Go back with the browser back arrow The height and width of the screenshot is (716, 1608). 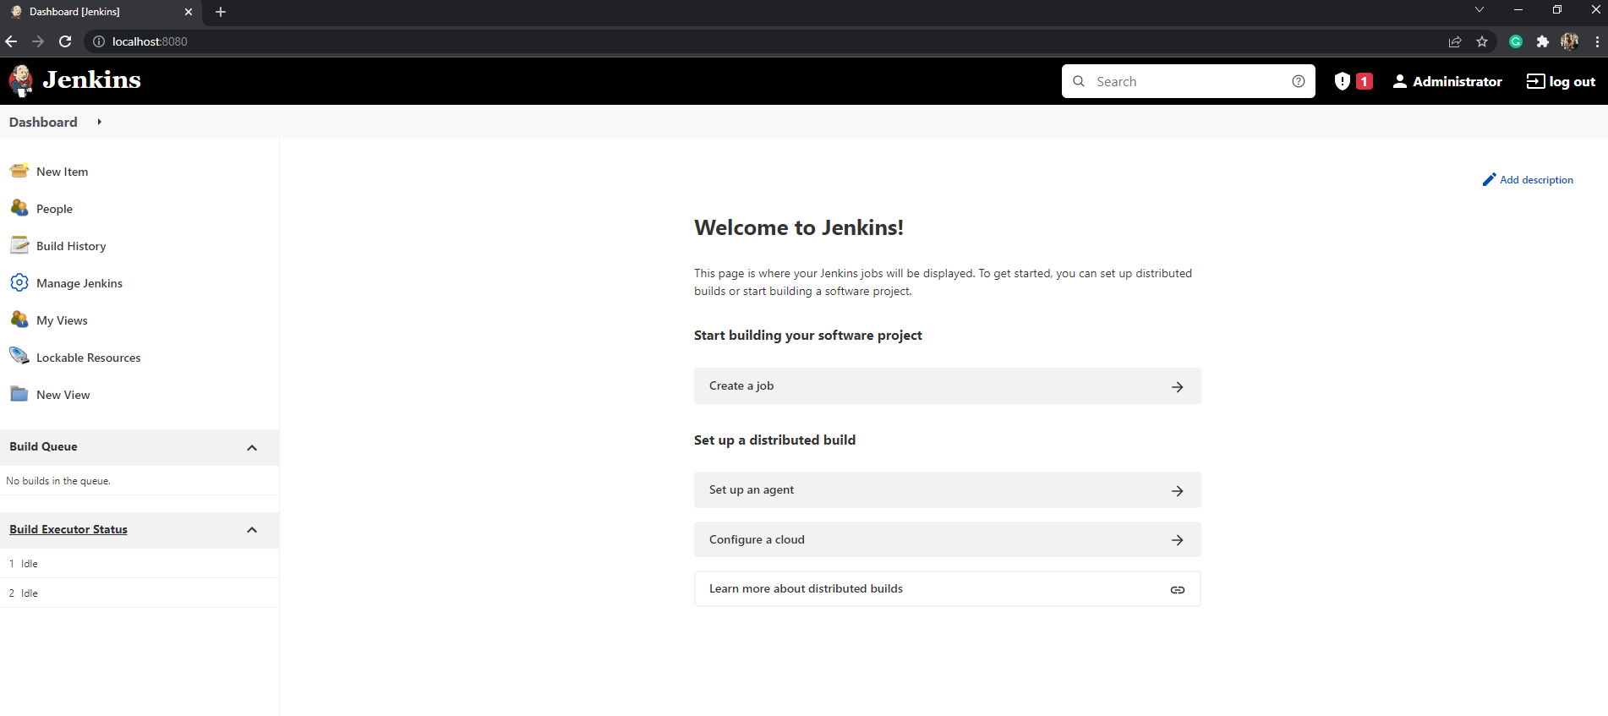(x=11, y=41)
